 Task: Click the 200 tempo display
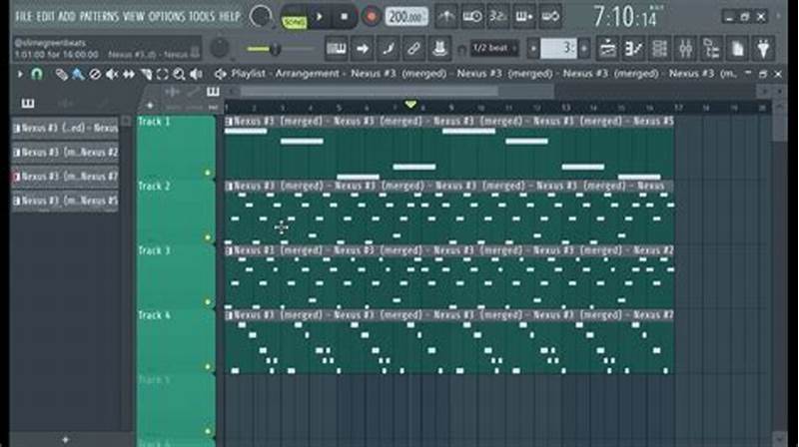pos(405,17)
